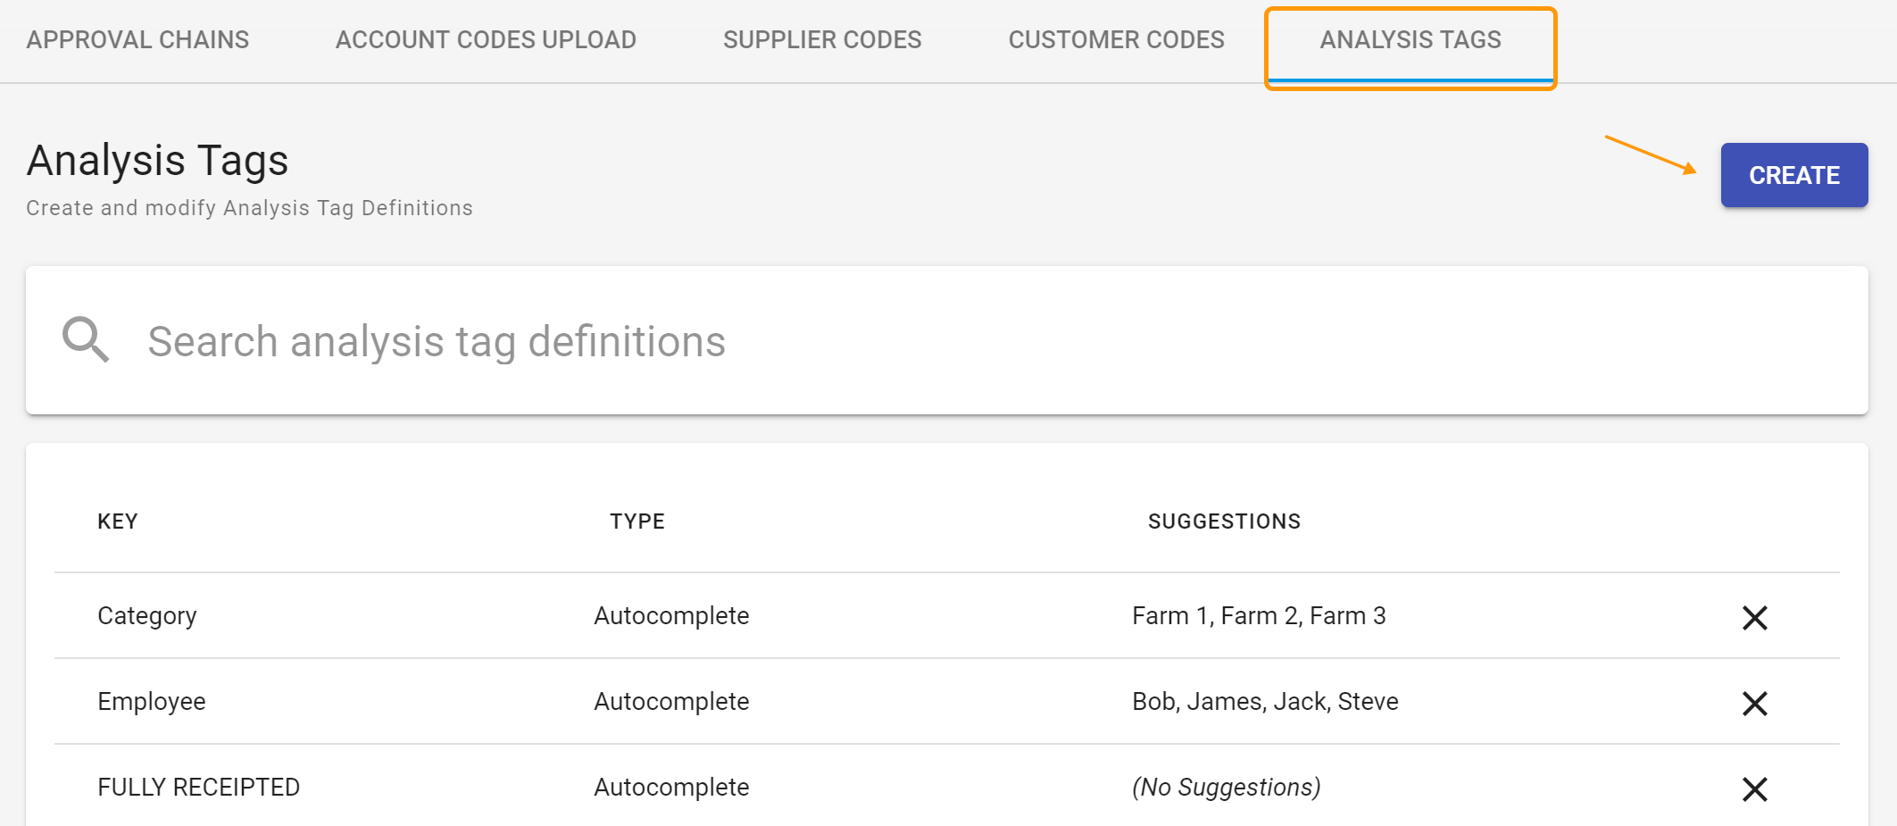1897x826 pixels.
Task: Remove the Employee tag using its X icon
Action: coord(1755,704)
